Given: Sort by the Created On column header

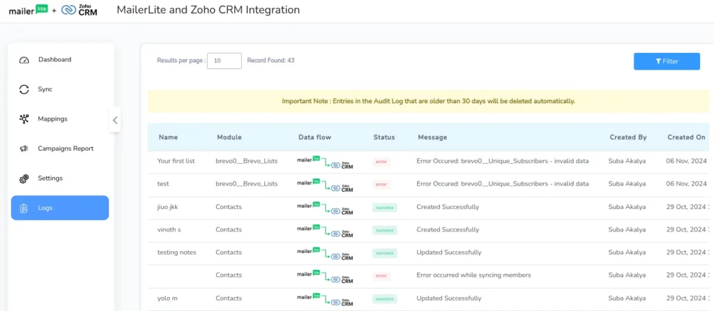Looking at the screenshot, I should point(686,137).
